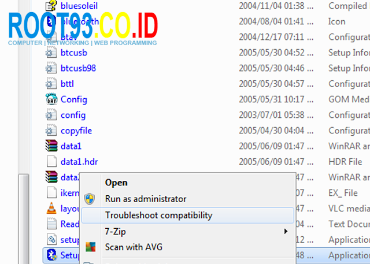370x264 pixels.
Task: Click the WinRAR icon of the data2 archive
Action: pos(51,177)
